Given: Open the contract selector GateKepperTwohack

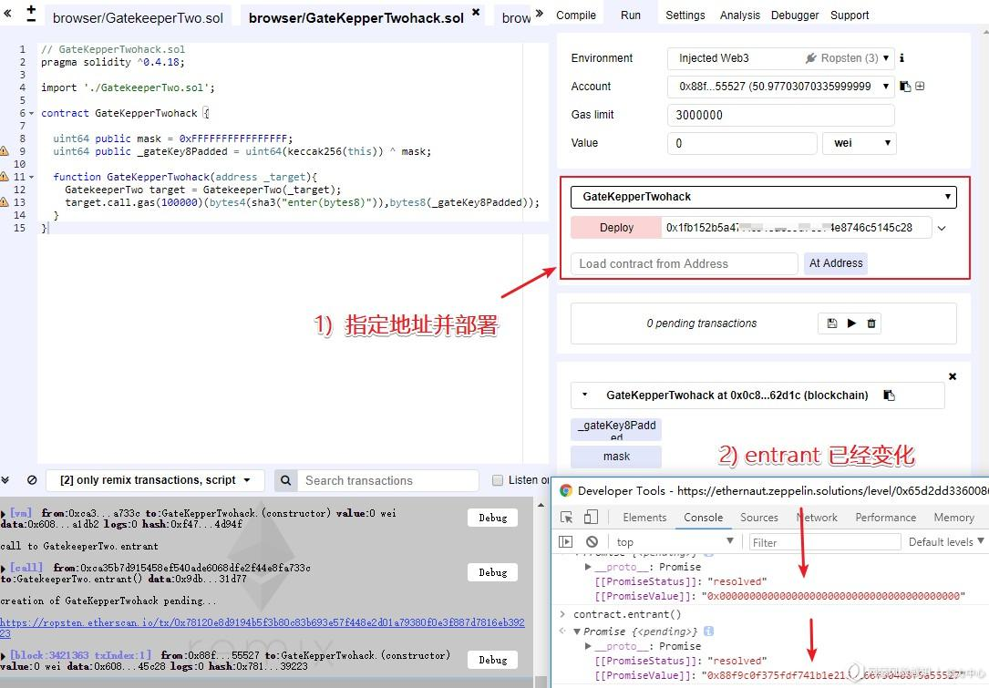Looking at the screenshot, I should coord(763,197).
